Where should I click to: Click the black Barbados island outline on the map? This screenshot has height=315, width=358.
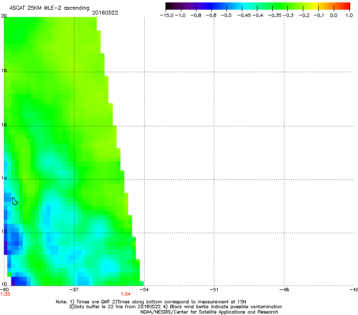(x=15, y=201)
